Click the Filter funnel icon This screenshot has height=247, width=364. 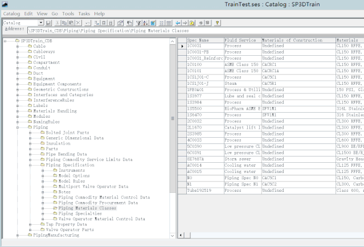pyautogui.click(x=138, y=23)
